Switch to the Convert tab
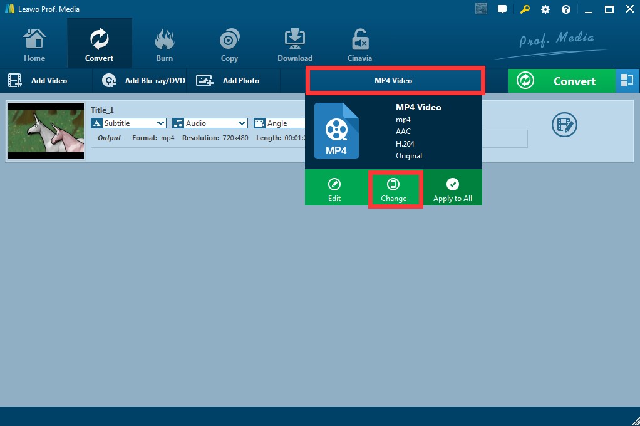 click(99, 43)
